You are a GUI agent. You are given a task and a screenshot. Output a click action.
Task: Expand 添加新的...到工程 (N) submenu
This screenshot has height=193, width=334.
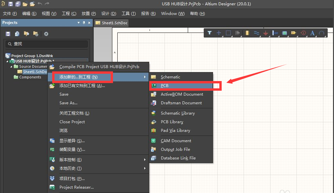(98, 77)
